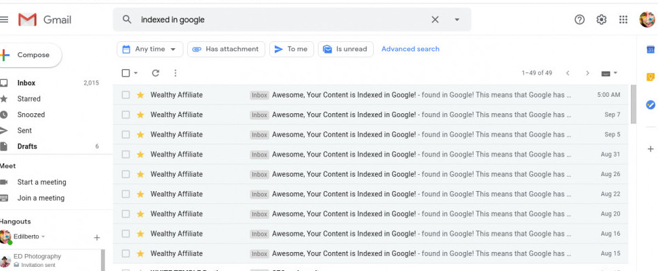658x271 pixels.
Task: Click the Edilberto Hangouts avatar
Action: 5,237
